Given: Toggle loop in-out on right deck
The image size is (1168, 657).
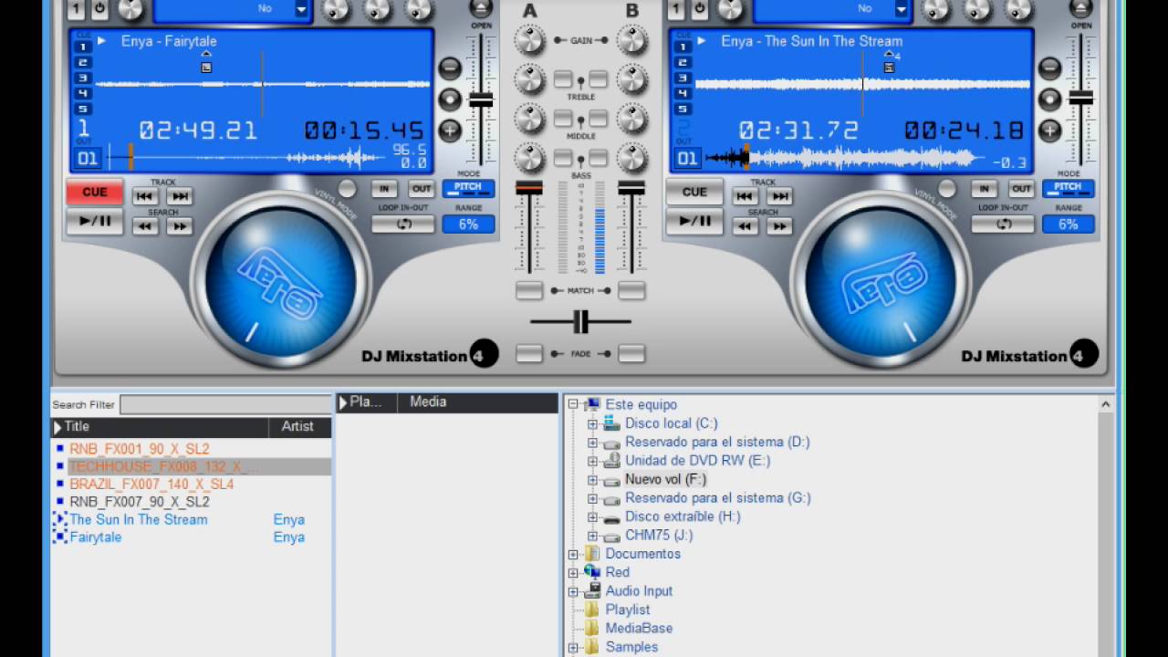Looking at the screenshot, I should [1002, 224].
